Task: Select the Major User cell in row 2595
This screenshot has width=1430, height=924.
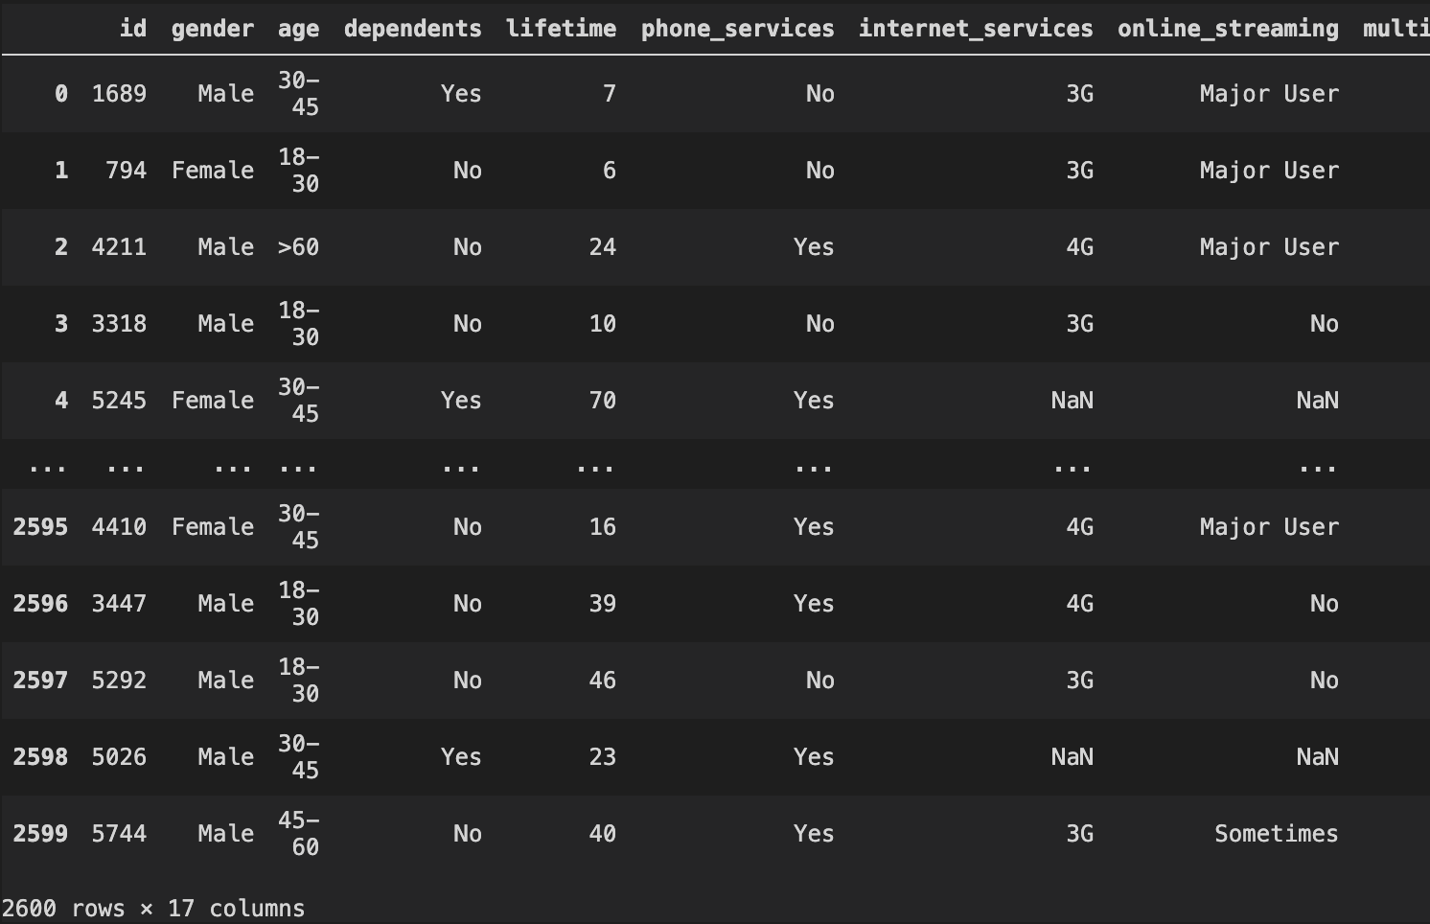Action: point(1269,526)
